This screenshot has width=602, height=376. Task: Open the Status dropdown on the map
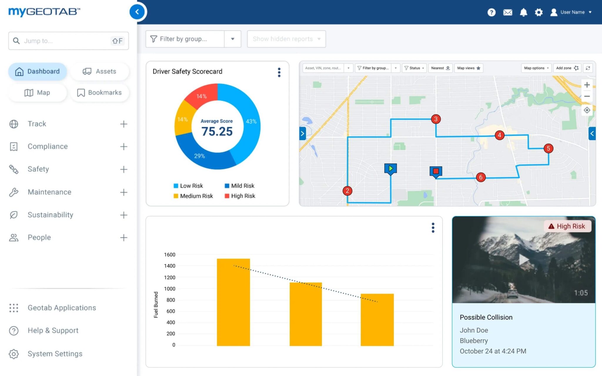pyautogui.click(x=414, y=68)
